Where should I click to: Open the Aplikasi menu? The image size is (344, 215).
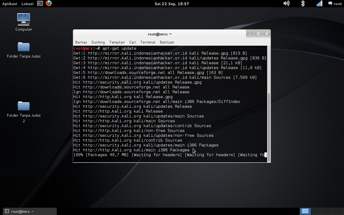click(10, 4)
